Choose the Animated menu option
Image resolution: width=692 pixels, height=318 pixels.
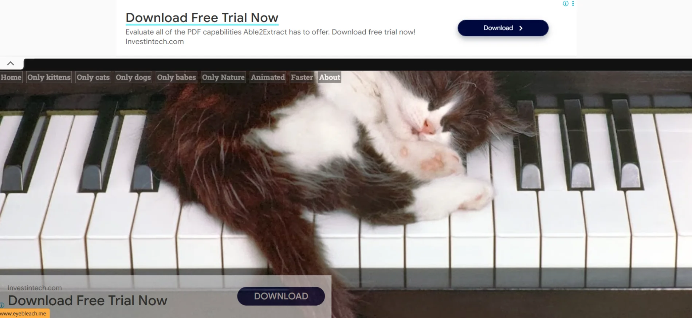click(268, 77)
